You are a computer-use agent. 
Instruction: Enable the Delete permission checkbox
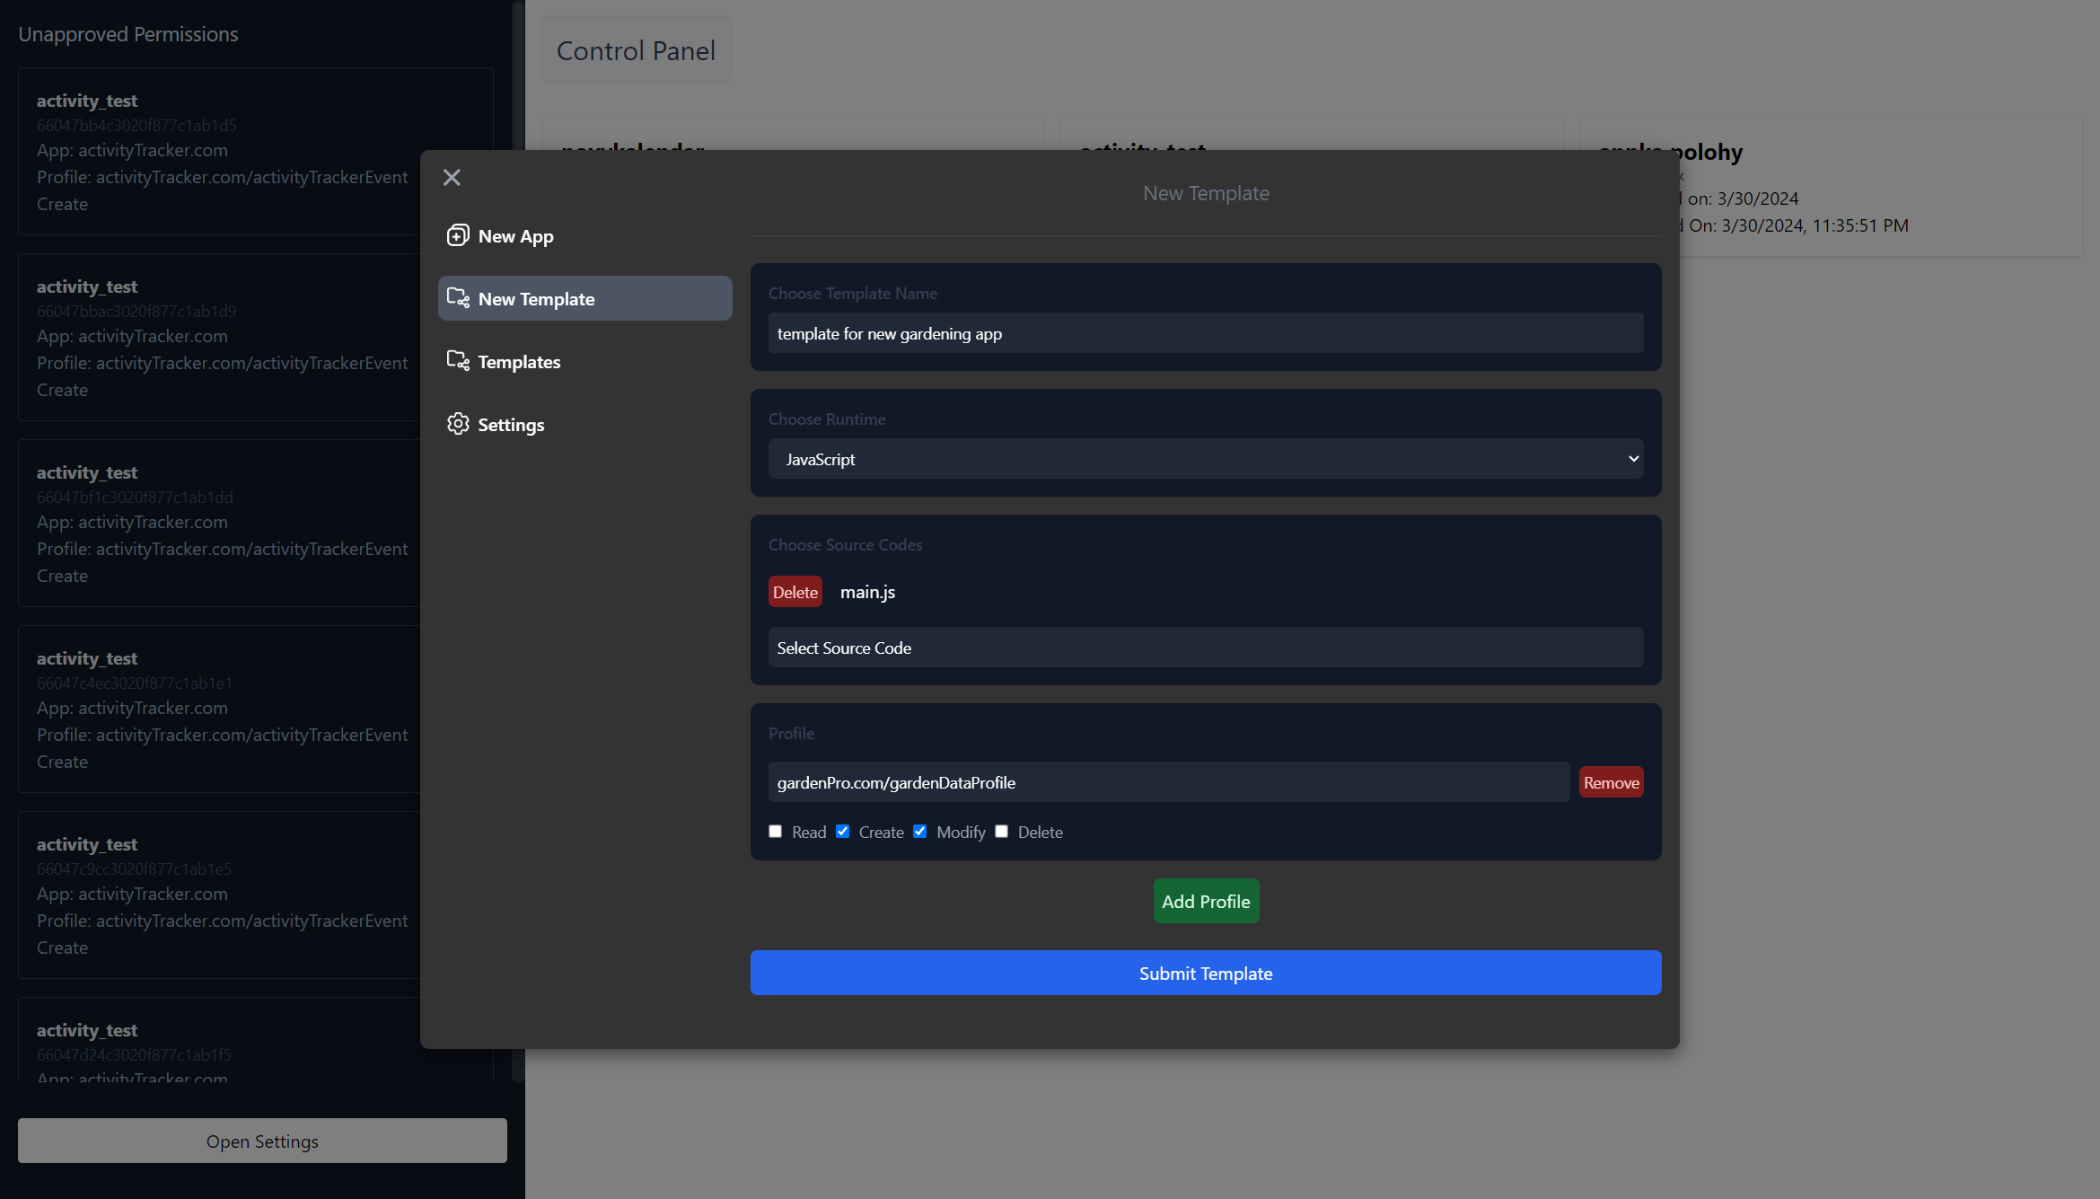pyautogui.click(x=1002, y=832)
